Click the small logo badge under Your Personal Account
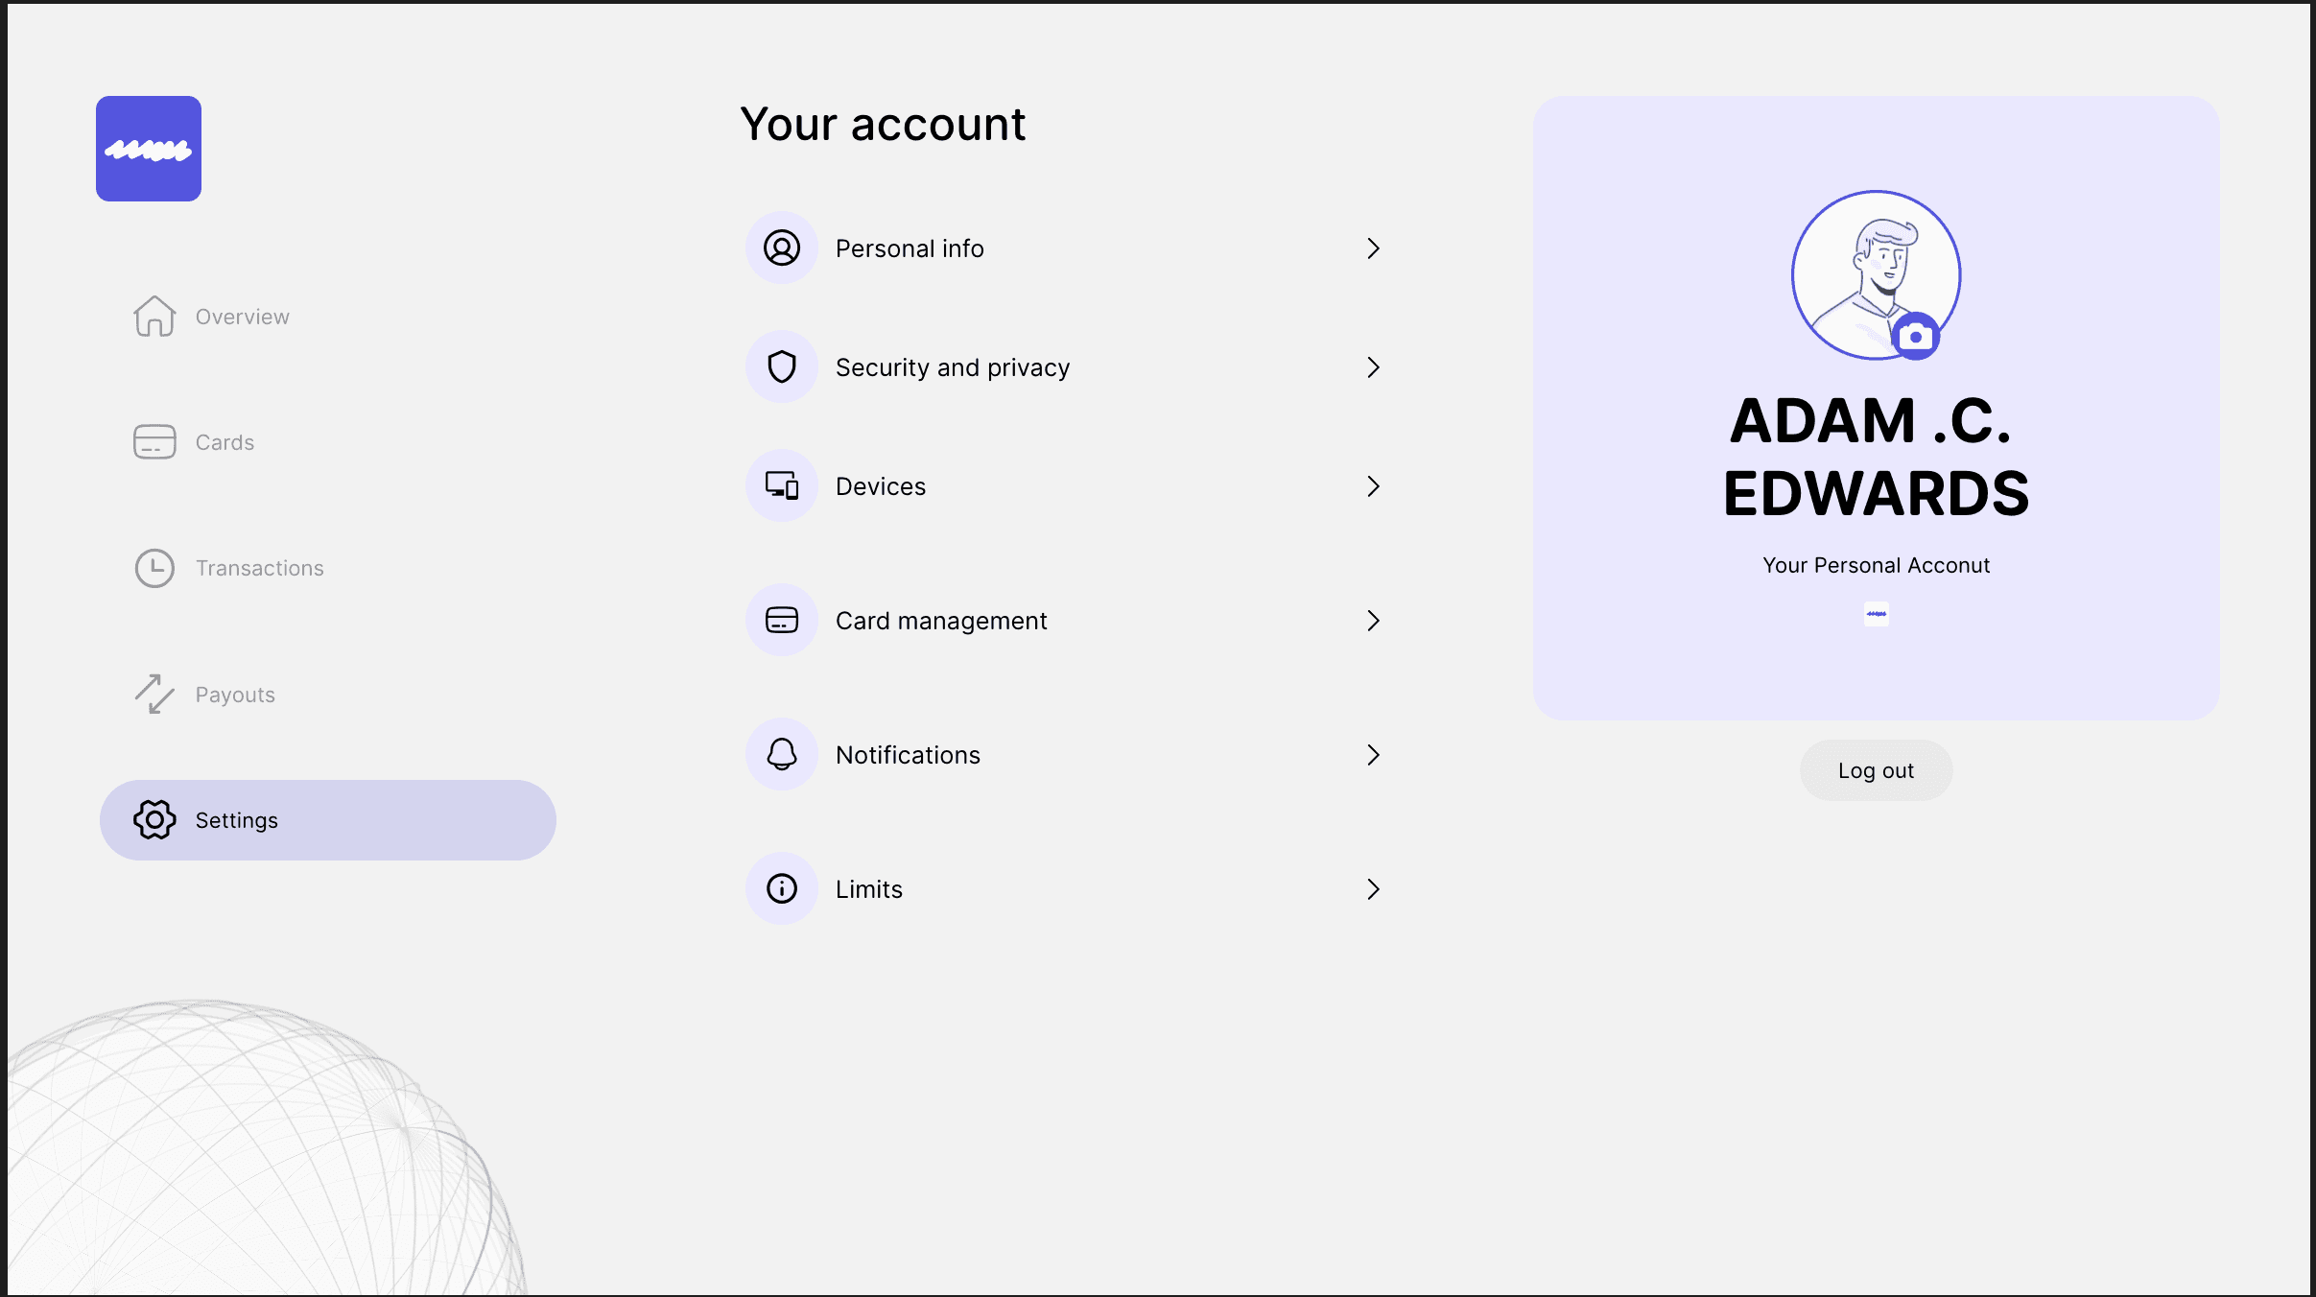The width and height of the screenshot is (2316, 1297). [1877, 614]
